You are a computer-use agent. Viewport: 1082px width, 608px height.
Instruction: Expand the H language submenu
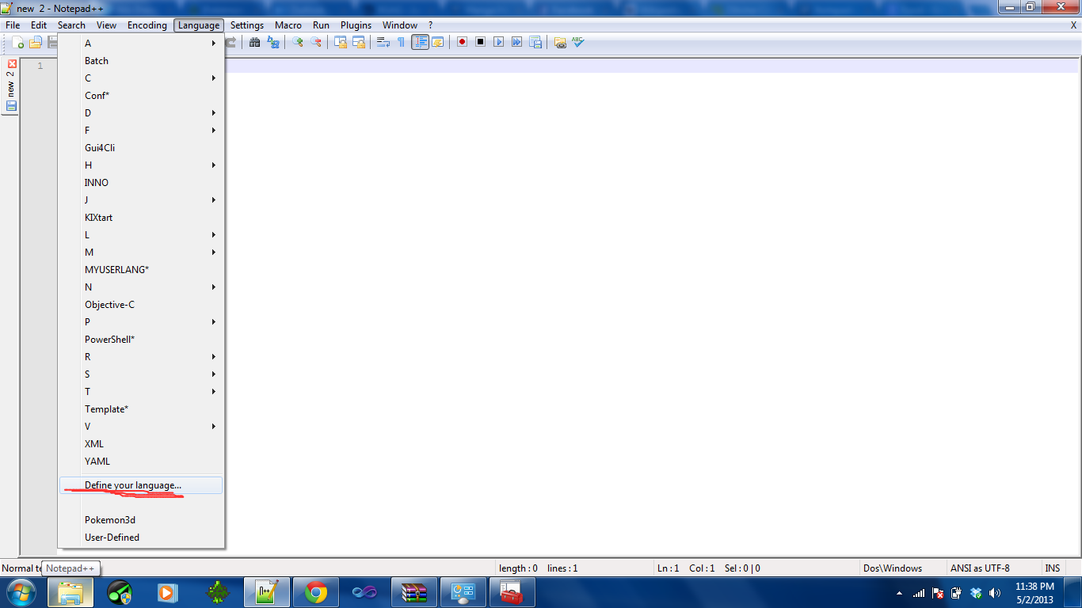click(141, 165)
